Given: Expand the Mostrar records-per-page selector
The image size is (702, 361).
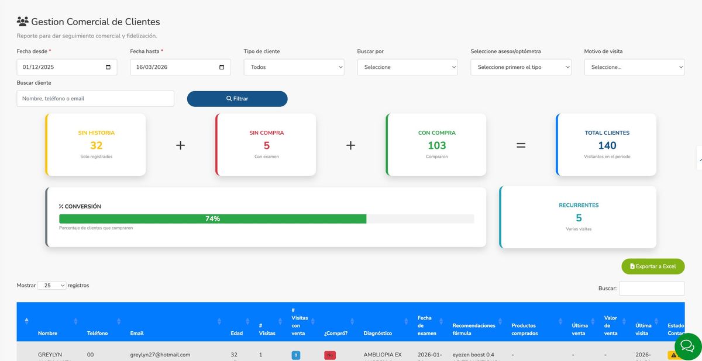Looking at the screenshot, I should click(x=52, y=285).
